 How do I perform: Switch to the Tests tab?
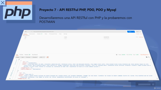click(60, 34)
